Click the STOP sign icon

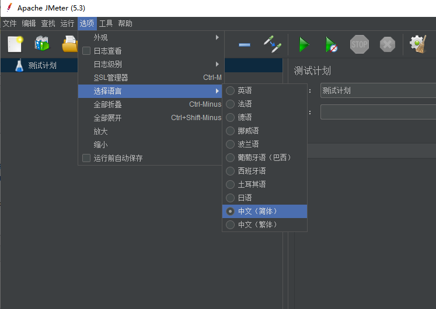pyautogui.click(x=360, y=44)
